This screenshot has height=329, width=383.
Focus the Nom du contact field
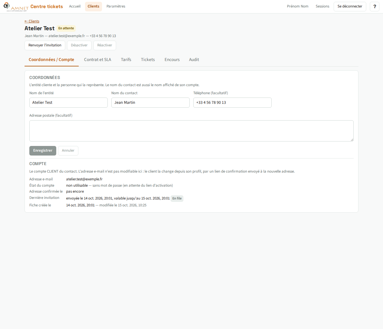pos(151,103)
